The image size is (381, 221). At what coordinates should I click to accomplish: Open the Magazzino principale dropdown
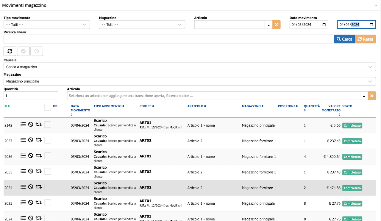tap(190, 81)
